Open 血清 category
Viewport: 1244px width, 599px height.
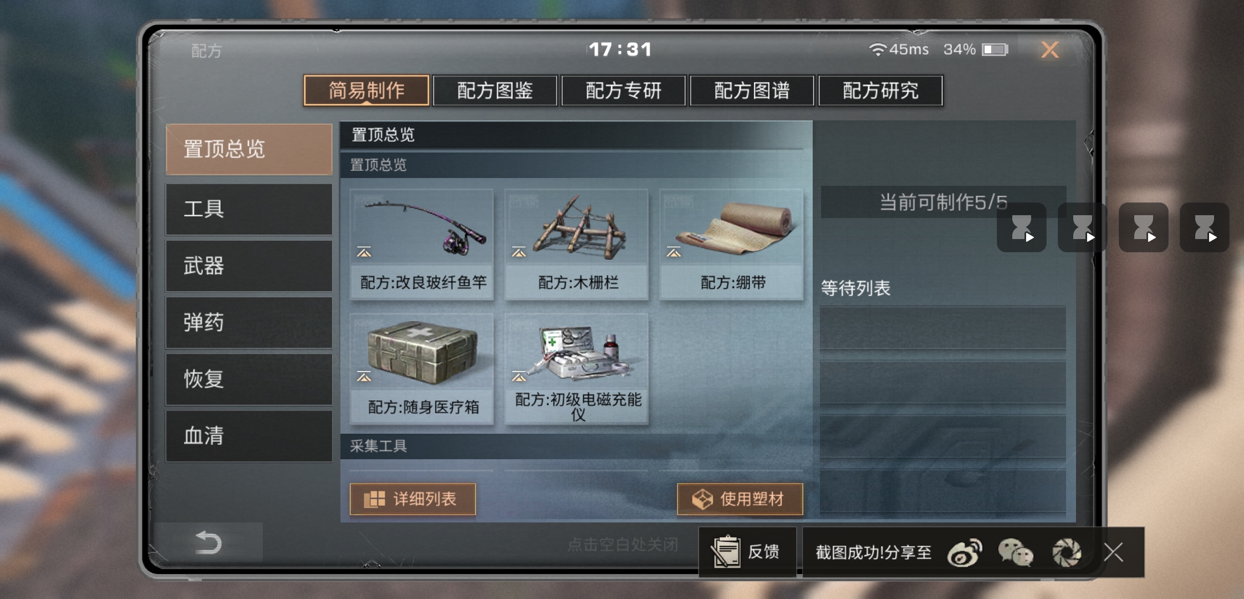(249, 436)
